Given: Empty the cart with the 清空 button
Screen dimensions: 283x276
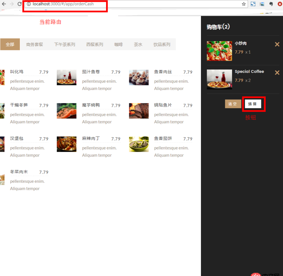Looking at the screenshot, I should coord(233,104).
